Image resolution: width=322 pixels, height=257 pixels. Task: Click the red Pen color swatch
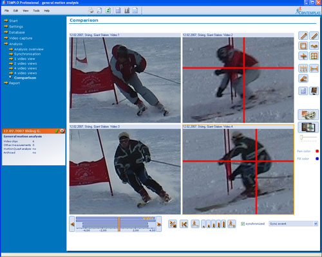pyautogui.click(x=317, y=151)
